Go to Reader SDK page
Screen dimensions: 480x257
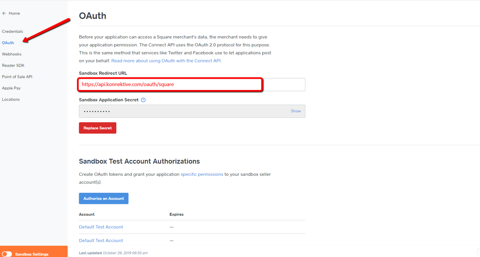(13, 66)
